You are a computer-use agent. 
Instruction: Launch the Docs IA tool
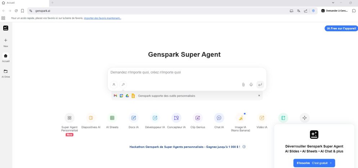pos(134,118)
